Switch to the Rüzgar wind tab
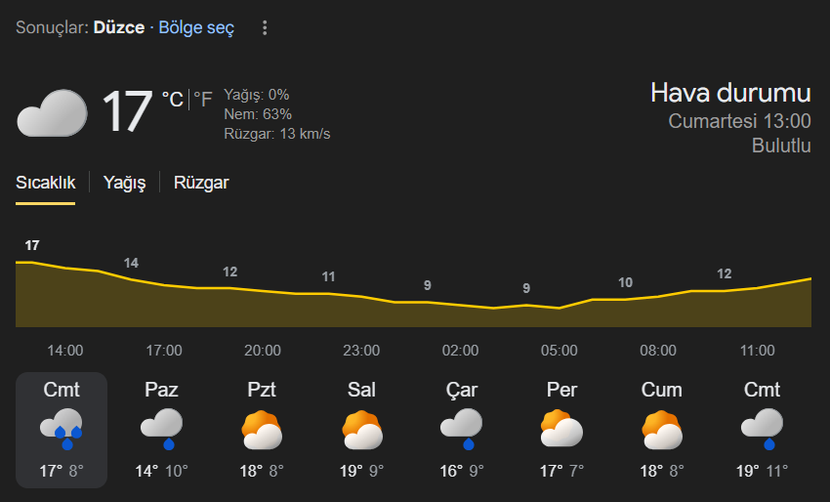 tap(201, 183)
